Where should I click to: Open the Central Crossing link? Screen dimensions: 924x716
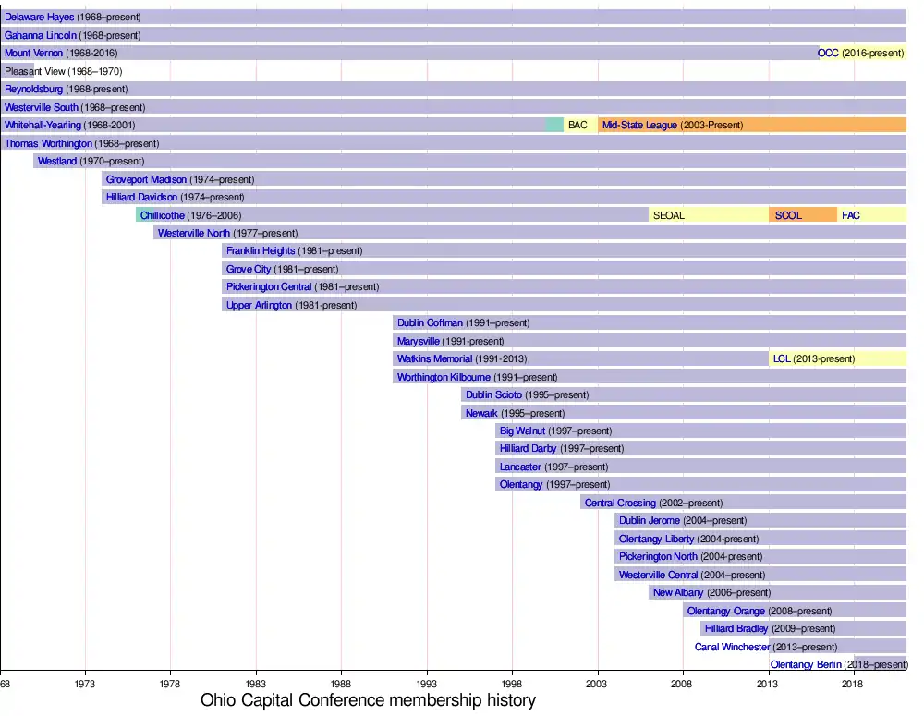620,503
